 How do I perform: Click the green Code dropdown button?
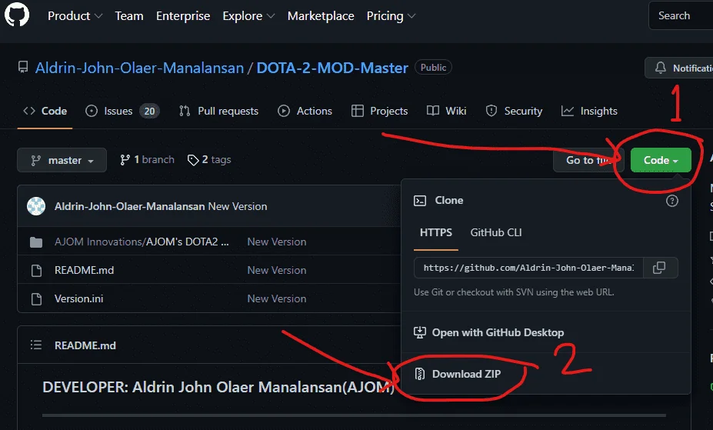pos(661,160)
